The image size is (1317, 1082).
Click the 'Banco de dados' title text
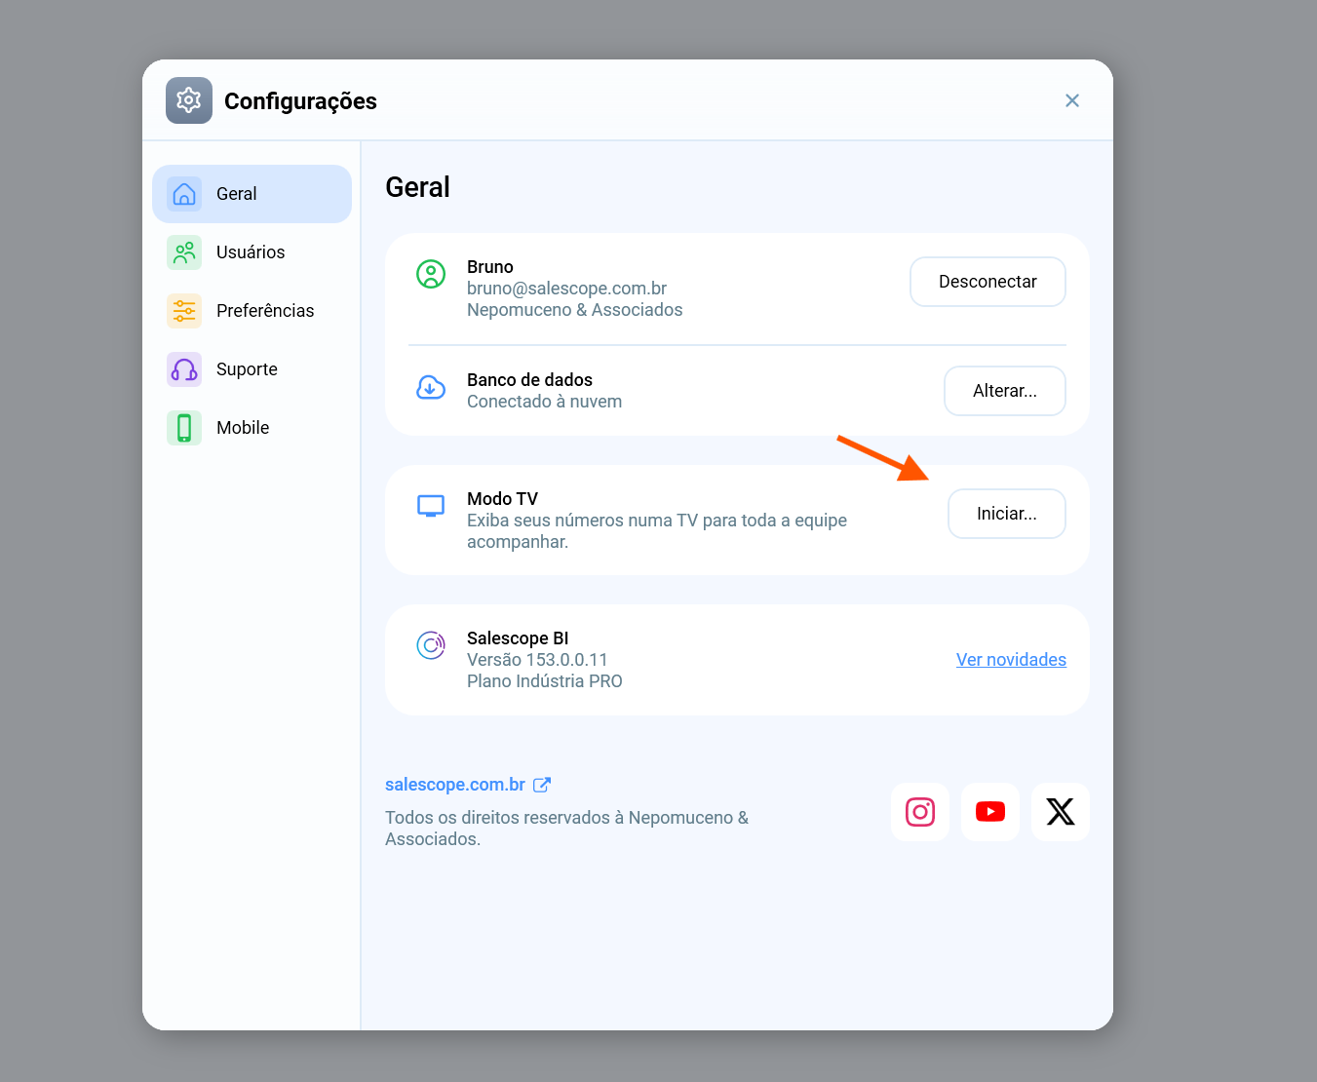pos(529,380)
